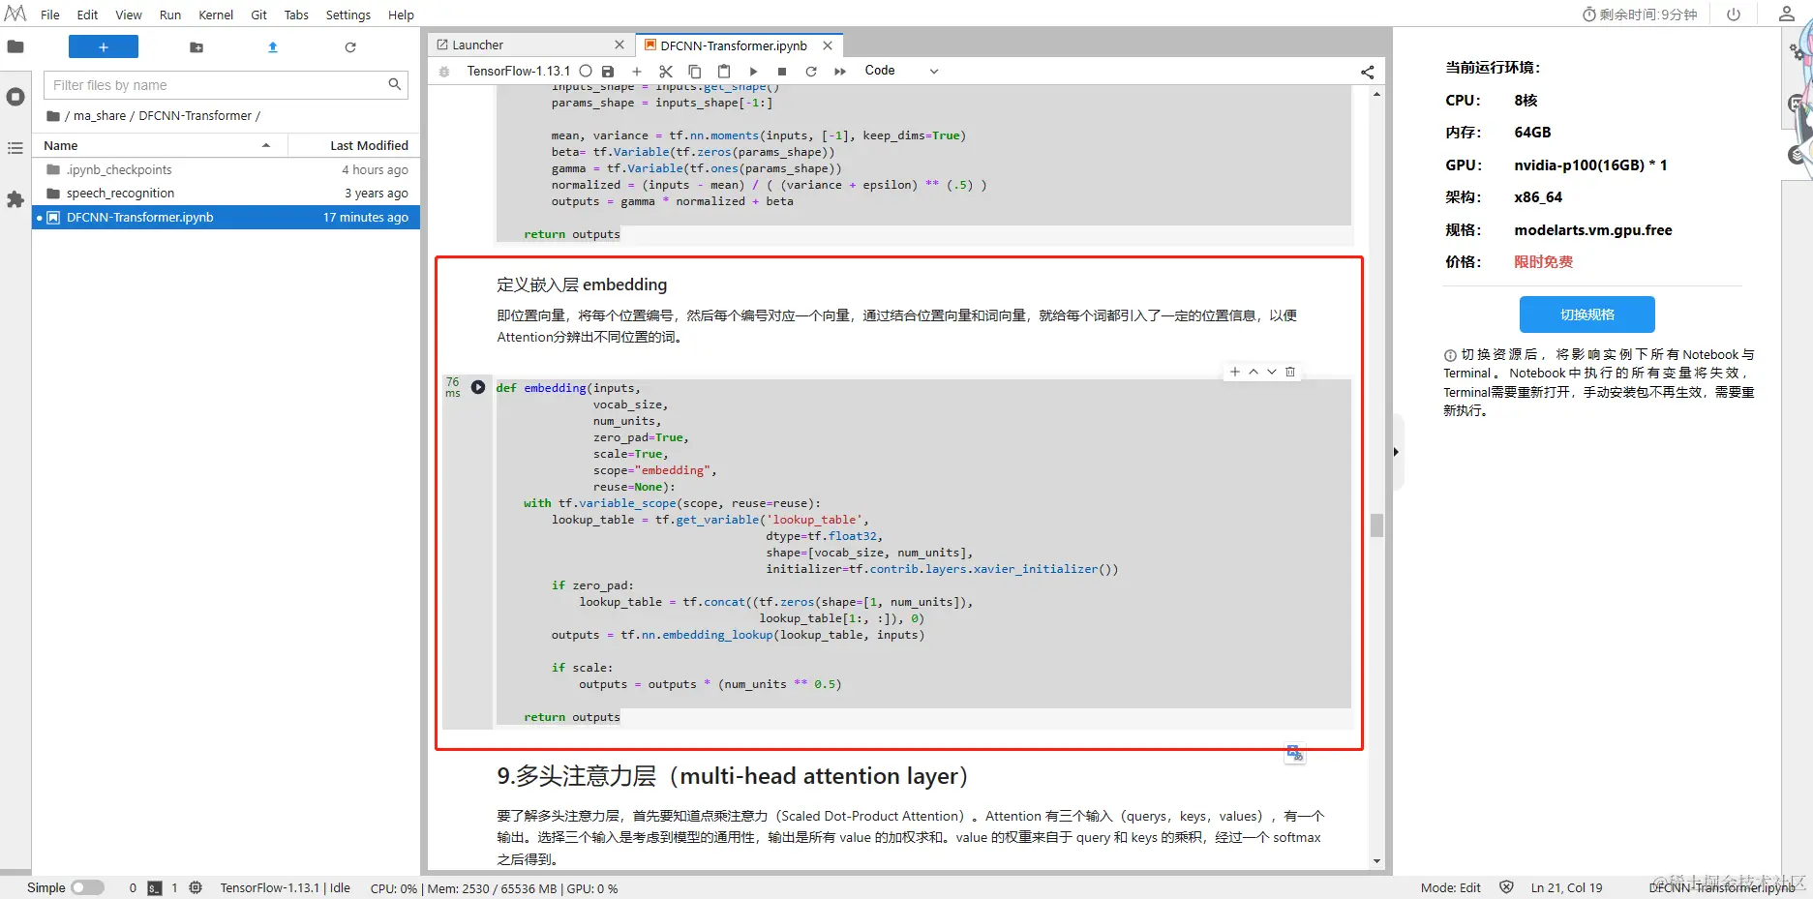Add cell below using cell toolbar plus
This screenshot has height=899, width=1813.
pos(1235,372)
